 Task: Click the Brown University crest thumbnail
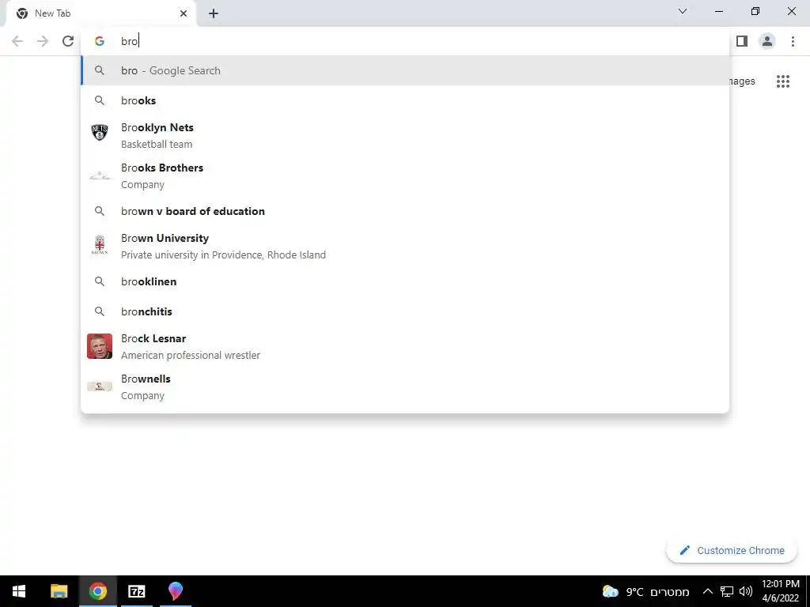point(100,245)
